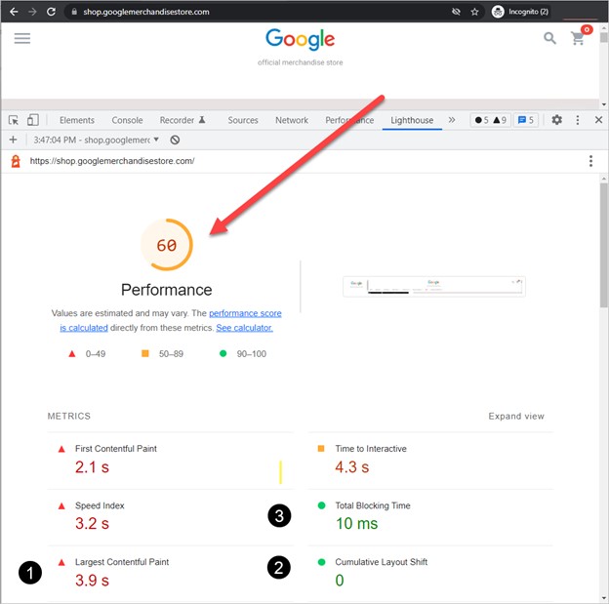609x604 pixels.
Task: Click the 10 ms Total Blocking Time value
Action: (x=356, y=524)
